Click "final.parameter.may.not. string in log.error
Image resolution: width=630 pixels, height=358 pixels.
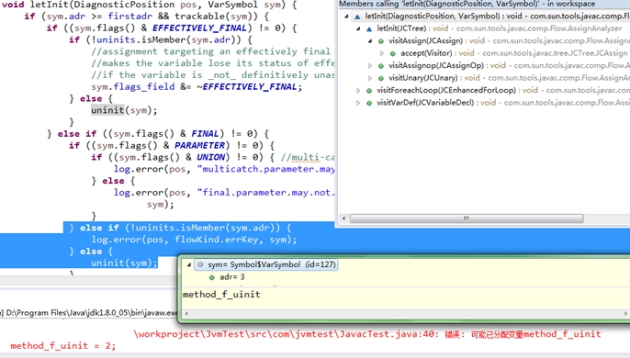265,193
